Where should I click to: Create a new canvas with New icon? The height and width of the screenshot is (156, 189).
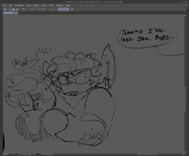pyautogui.click(x=10, y=9)
